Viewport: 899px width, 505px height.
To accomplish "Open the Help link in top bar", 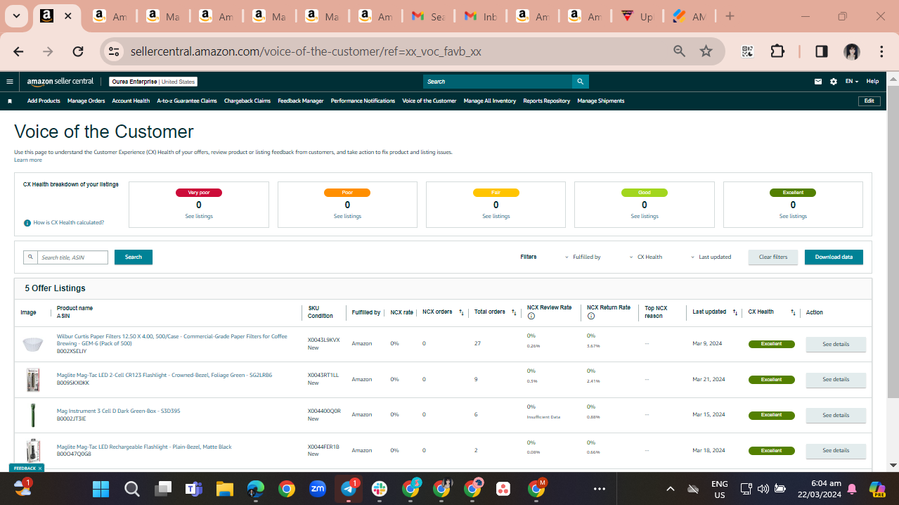I will (872, 82).
